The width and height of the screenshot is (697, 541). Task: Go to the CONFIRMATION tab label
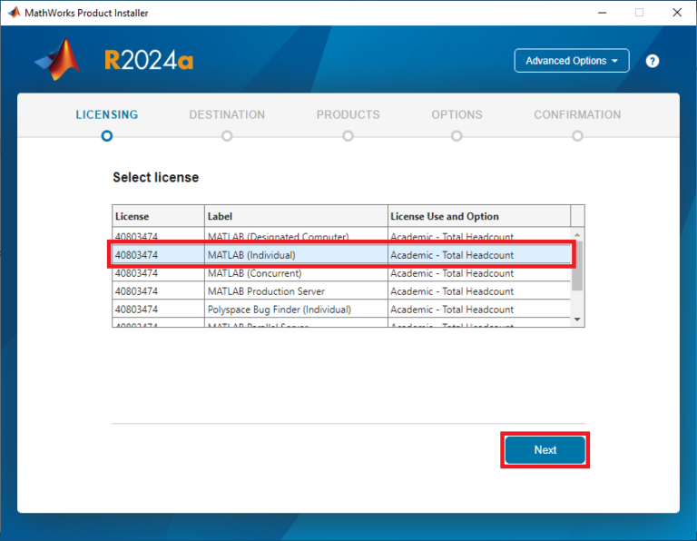577,115
